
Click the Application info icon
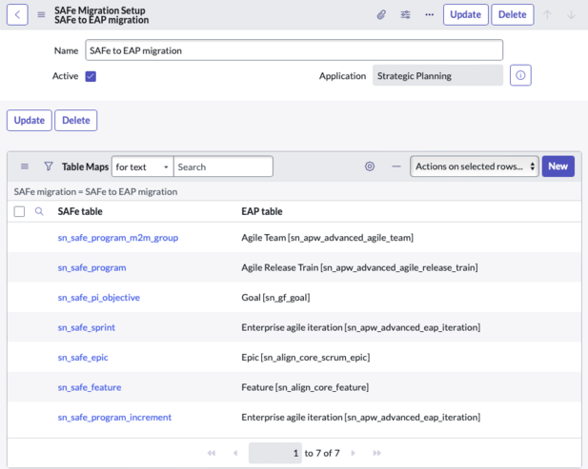click(x=520, y=75)
